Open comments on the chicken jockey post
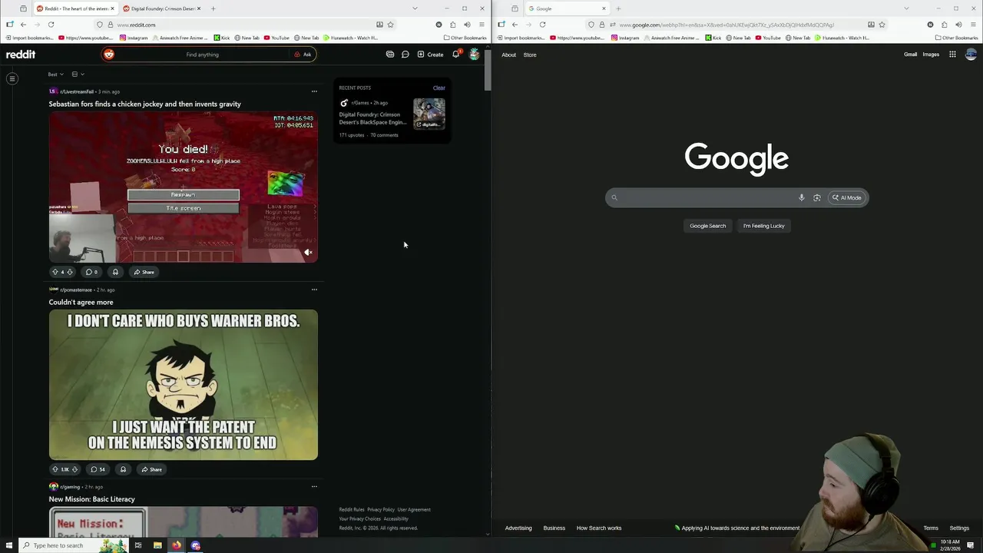The height and width of the screenshot is (553, 983). [91, 272]
